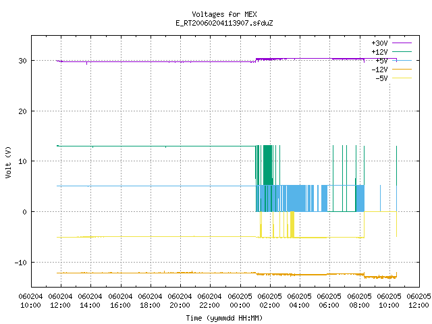The width and height of the screenshot is (432, 324).
Task: Click the Y-axis tick value 20
Action: 22,111
